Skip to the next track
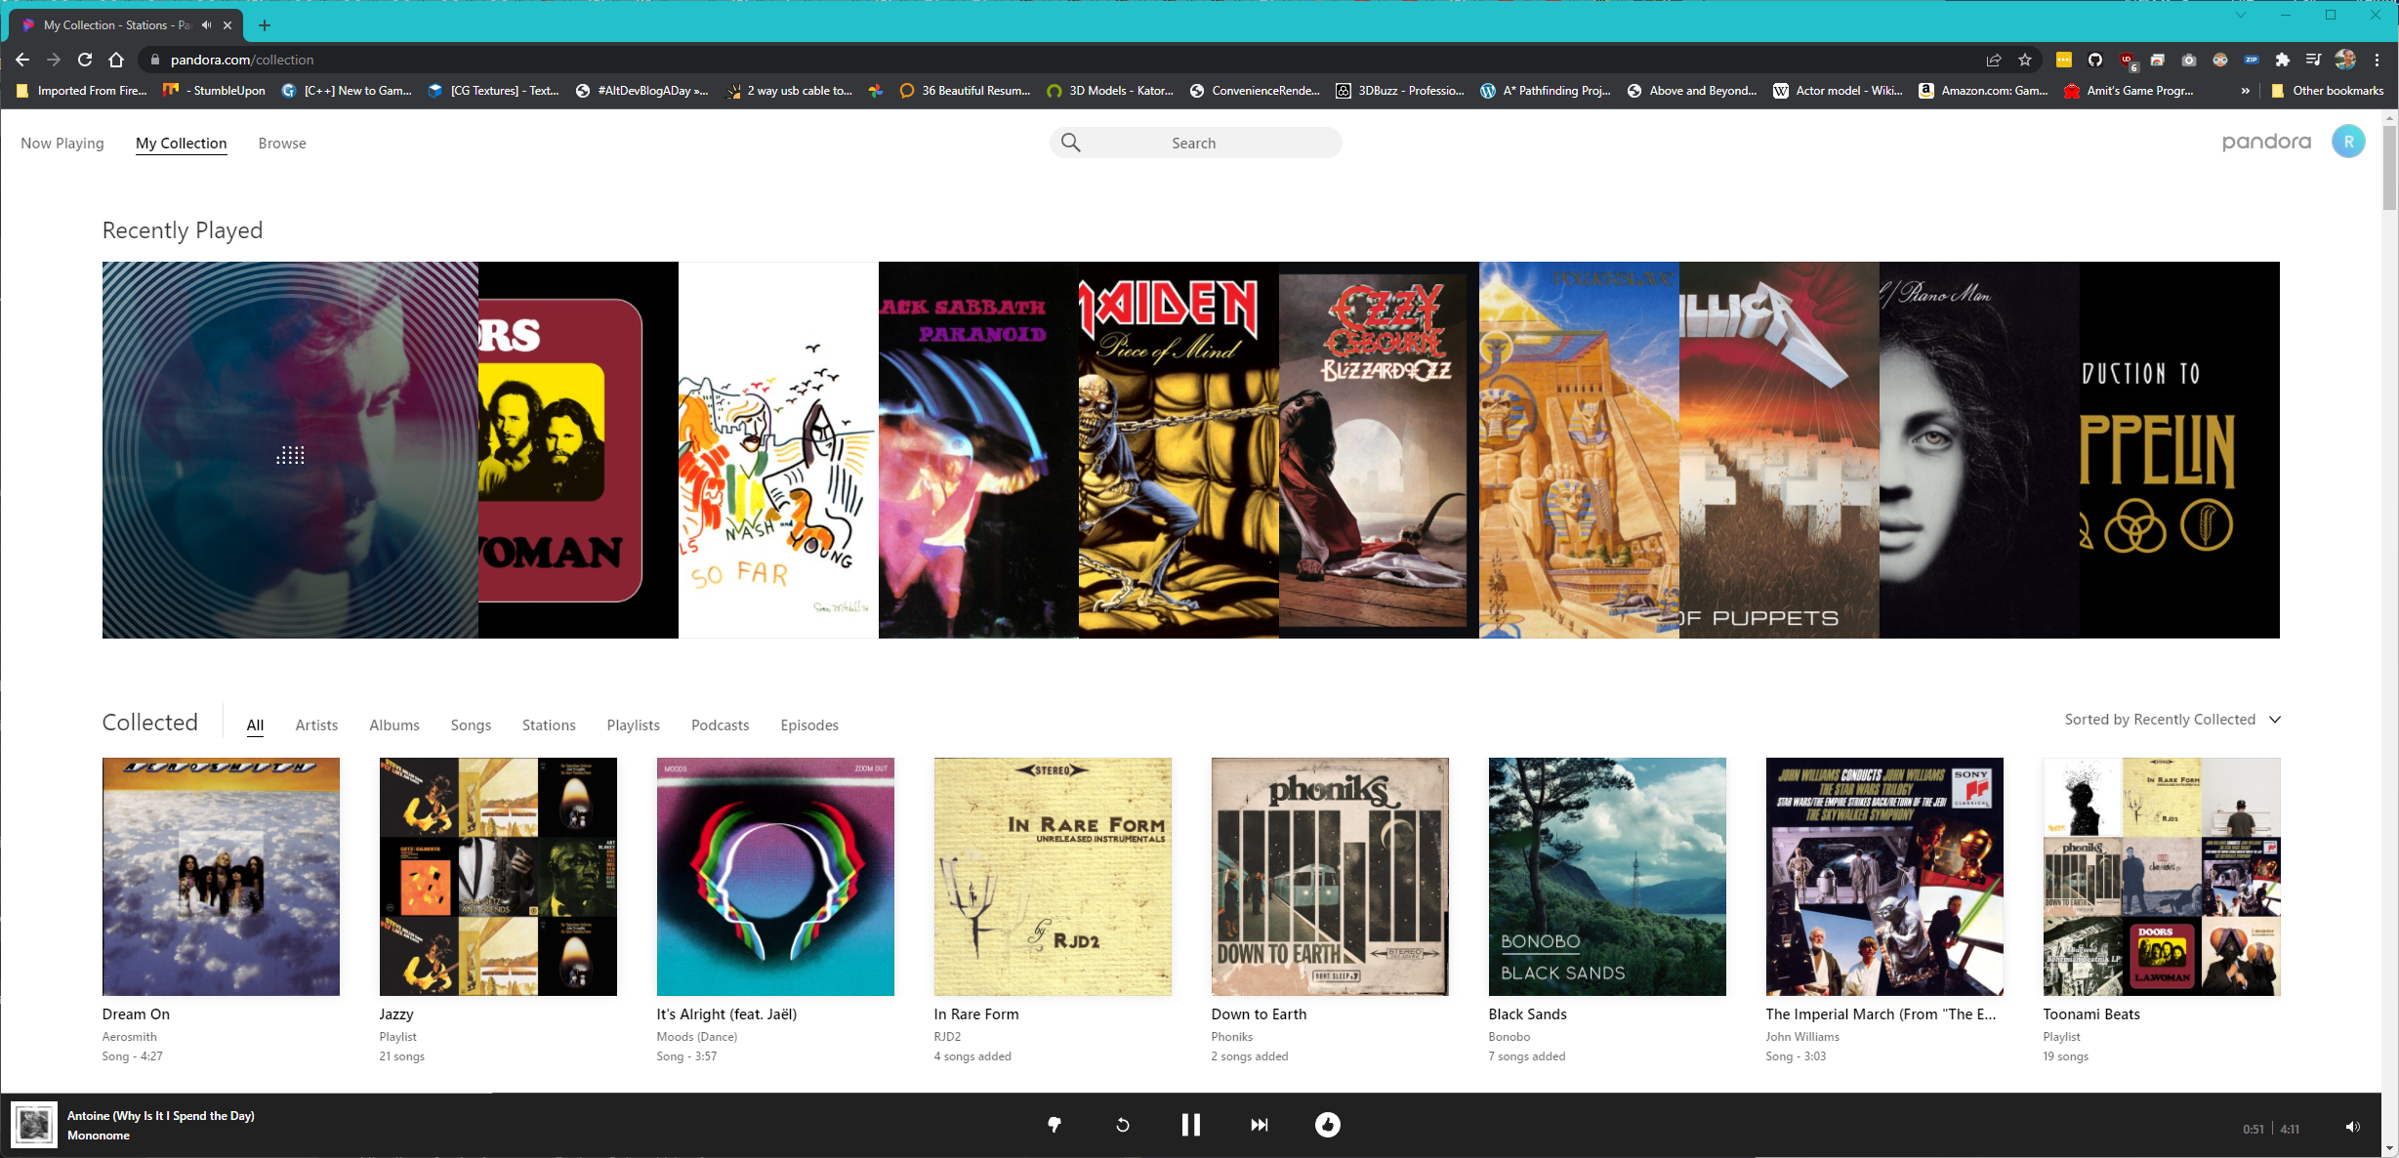The height and width of the screenshot is (1158, 2399). click(x=1260, y=1125)
